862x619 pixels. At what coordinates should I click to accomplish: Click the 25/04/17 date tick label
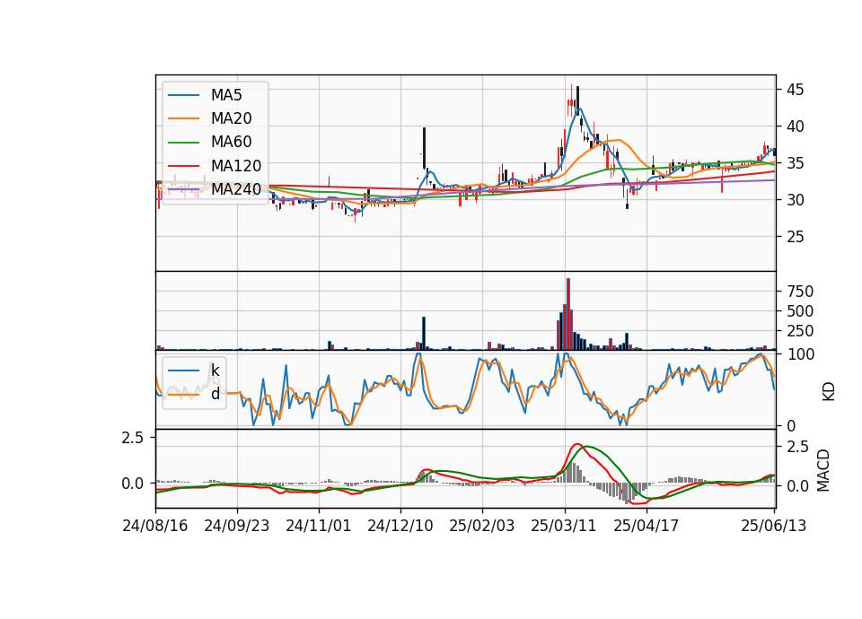pyautogui.click(x=646, y=526)
